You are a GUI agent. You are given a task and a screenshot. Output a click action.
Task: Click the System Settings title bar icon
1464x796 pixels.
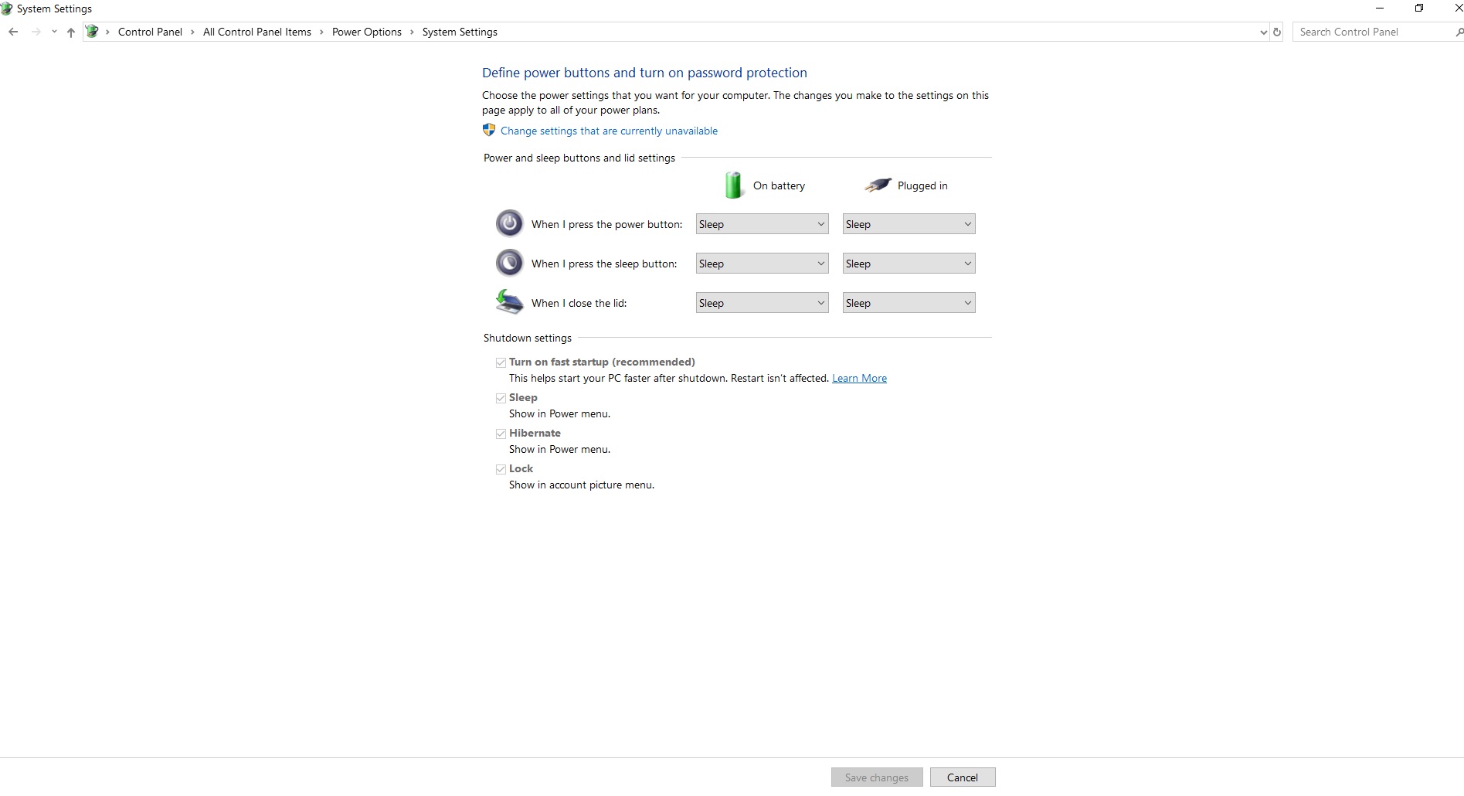(7, 9)
